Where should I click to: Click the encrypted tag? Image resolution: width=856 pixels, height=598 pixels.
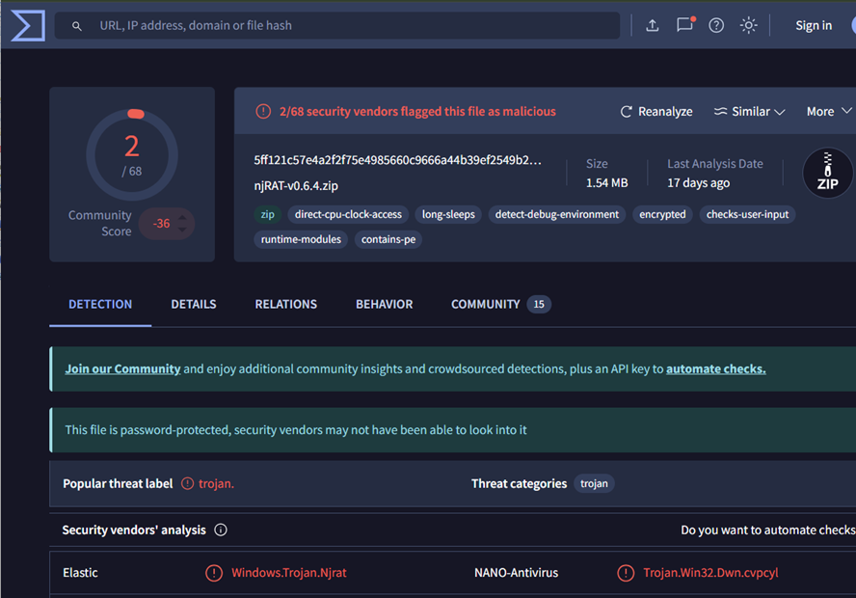(x=662, y=214)
